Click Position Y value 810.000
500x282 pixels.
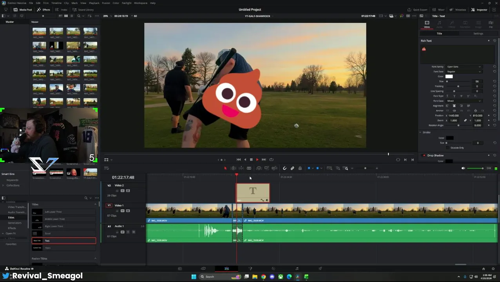click(477, 116)
